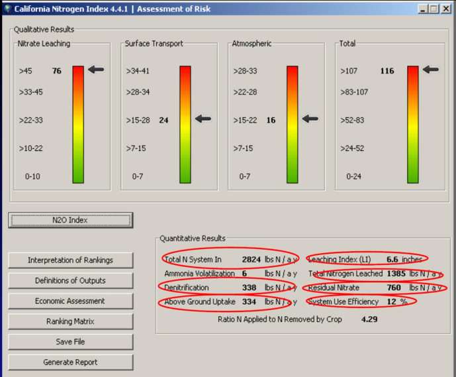Open the Ranking Matrix button
Image resolution: width=456 pixels, height=377 pixels.
70,321
